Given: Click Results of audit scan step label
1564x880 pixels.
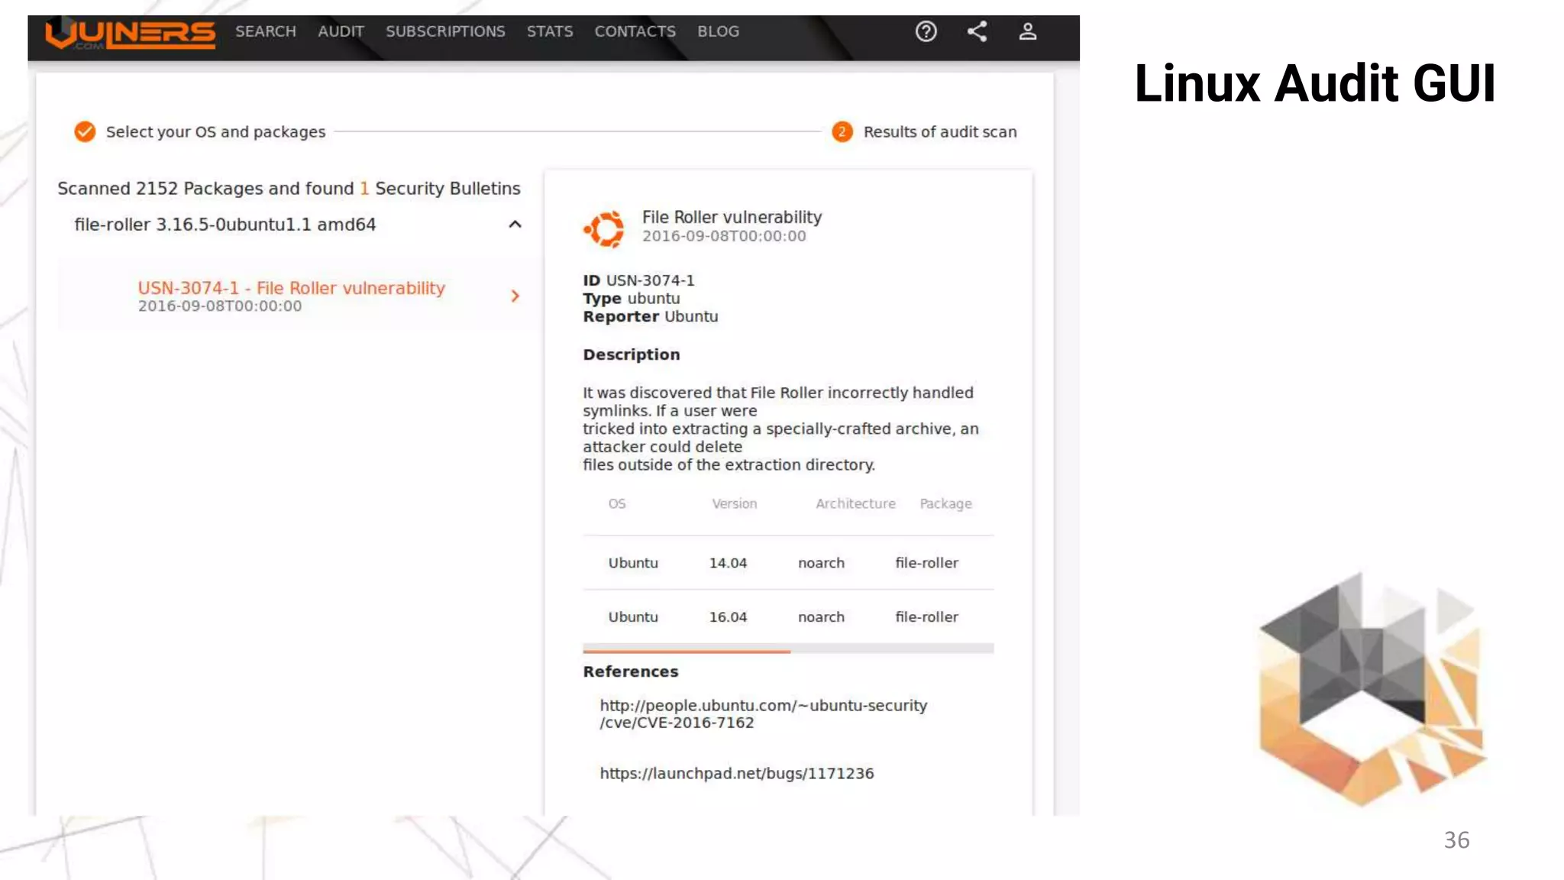Looking at the screenshot, I should 940,132.
